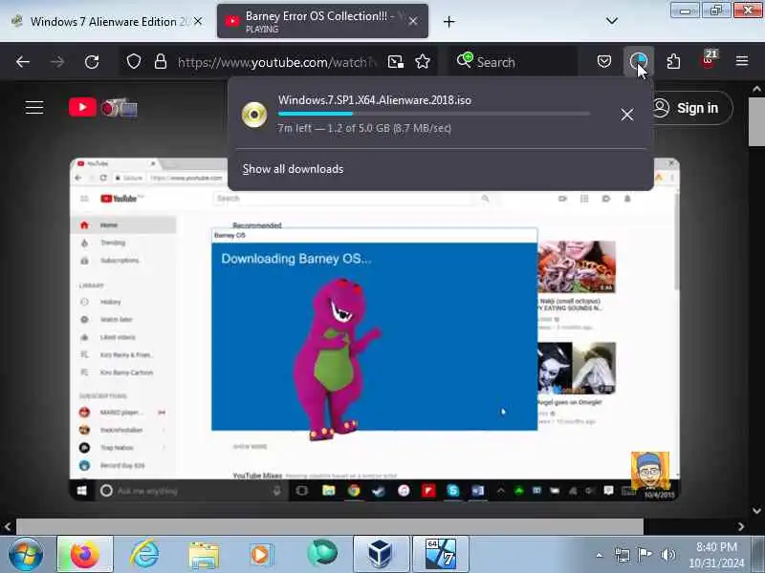Reload the page with the refresh icon
The image size is (765, 573).
point(92,62)
